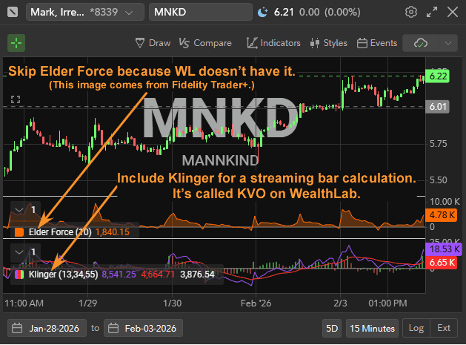Toggle the Log scale button
This screenshot has width=466, height=345.
coord(416,328)
